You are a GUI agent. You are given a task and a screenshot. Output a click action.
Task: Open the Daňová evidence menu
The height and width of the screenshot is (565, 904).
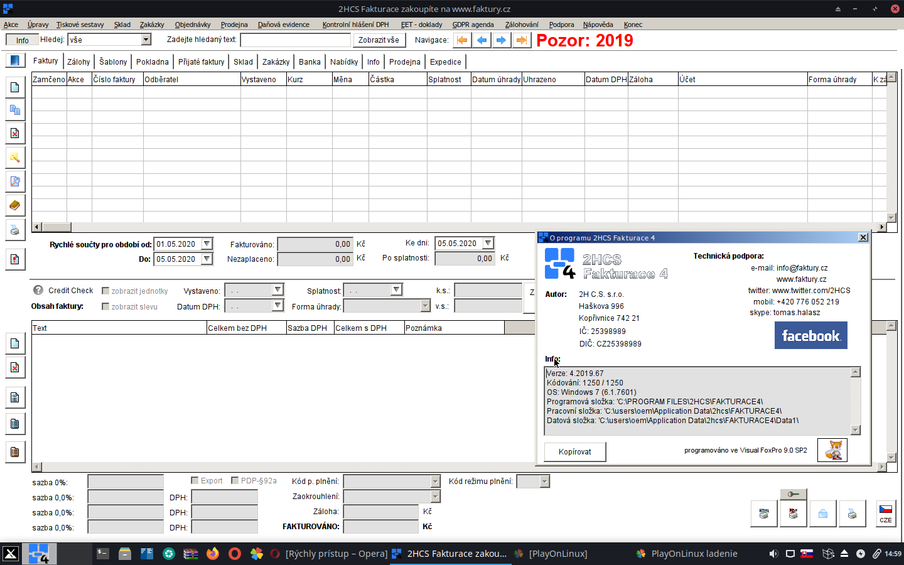click(x=284, y=24)
